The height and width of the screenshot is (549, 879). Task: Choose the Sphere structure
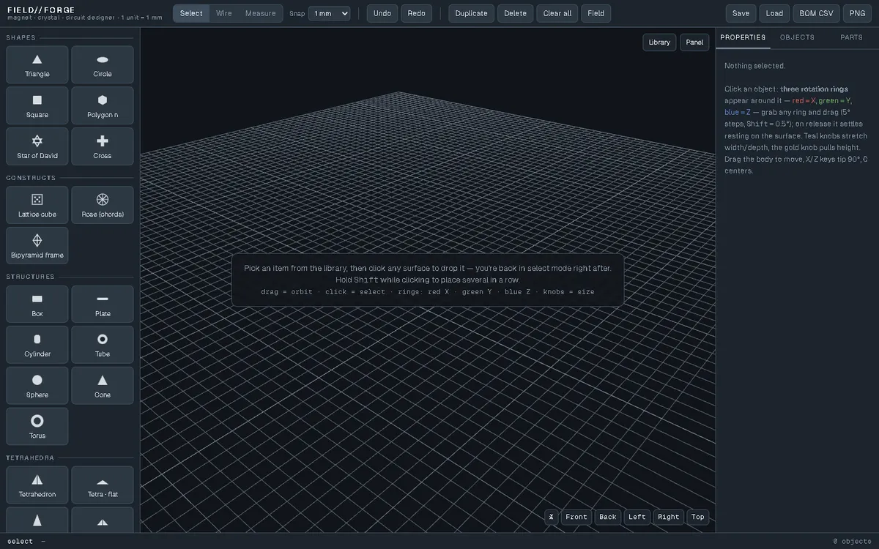click(37, 386)
